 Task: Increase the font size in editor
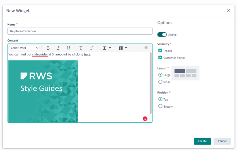[81, 48]
